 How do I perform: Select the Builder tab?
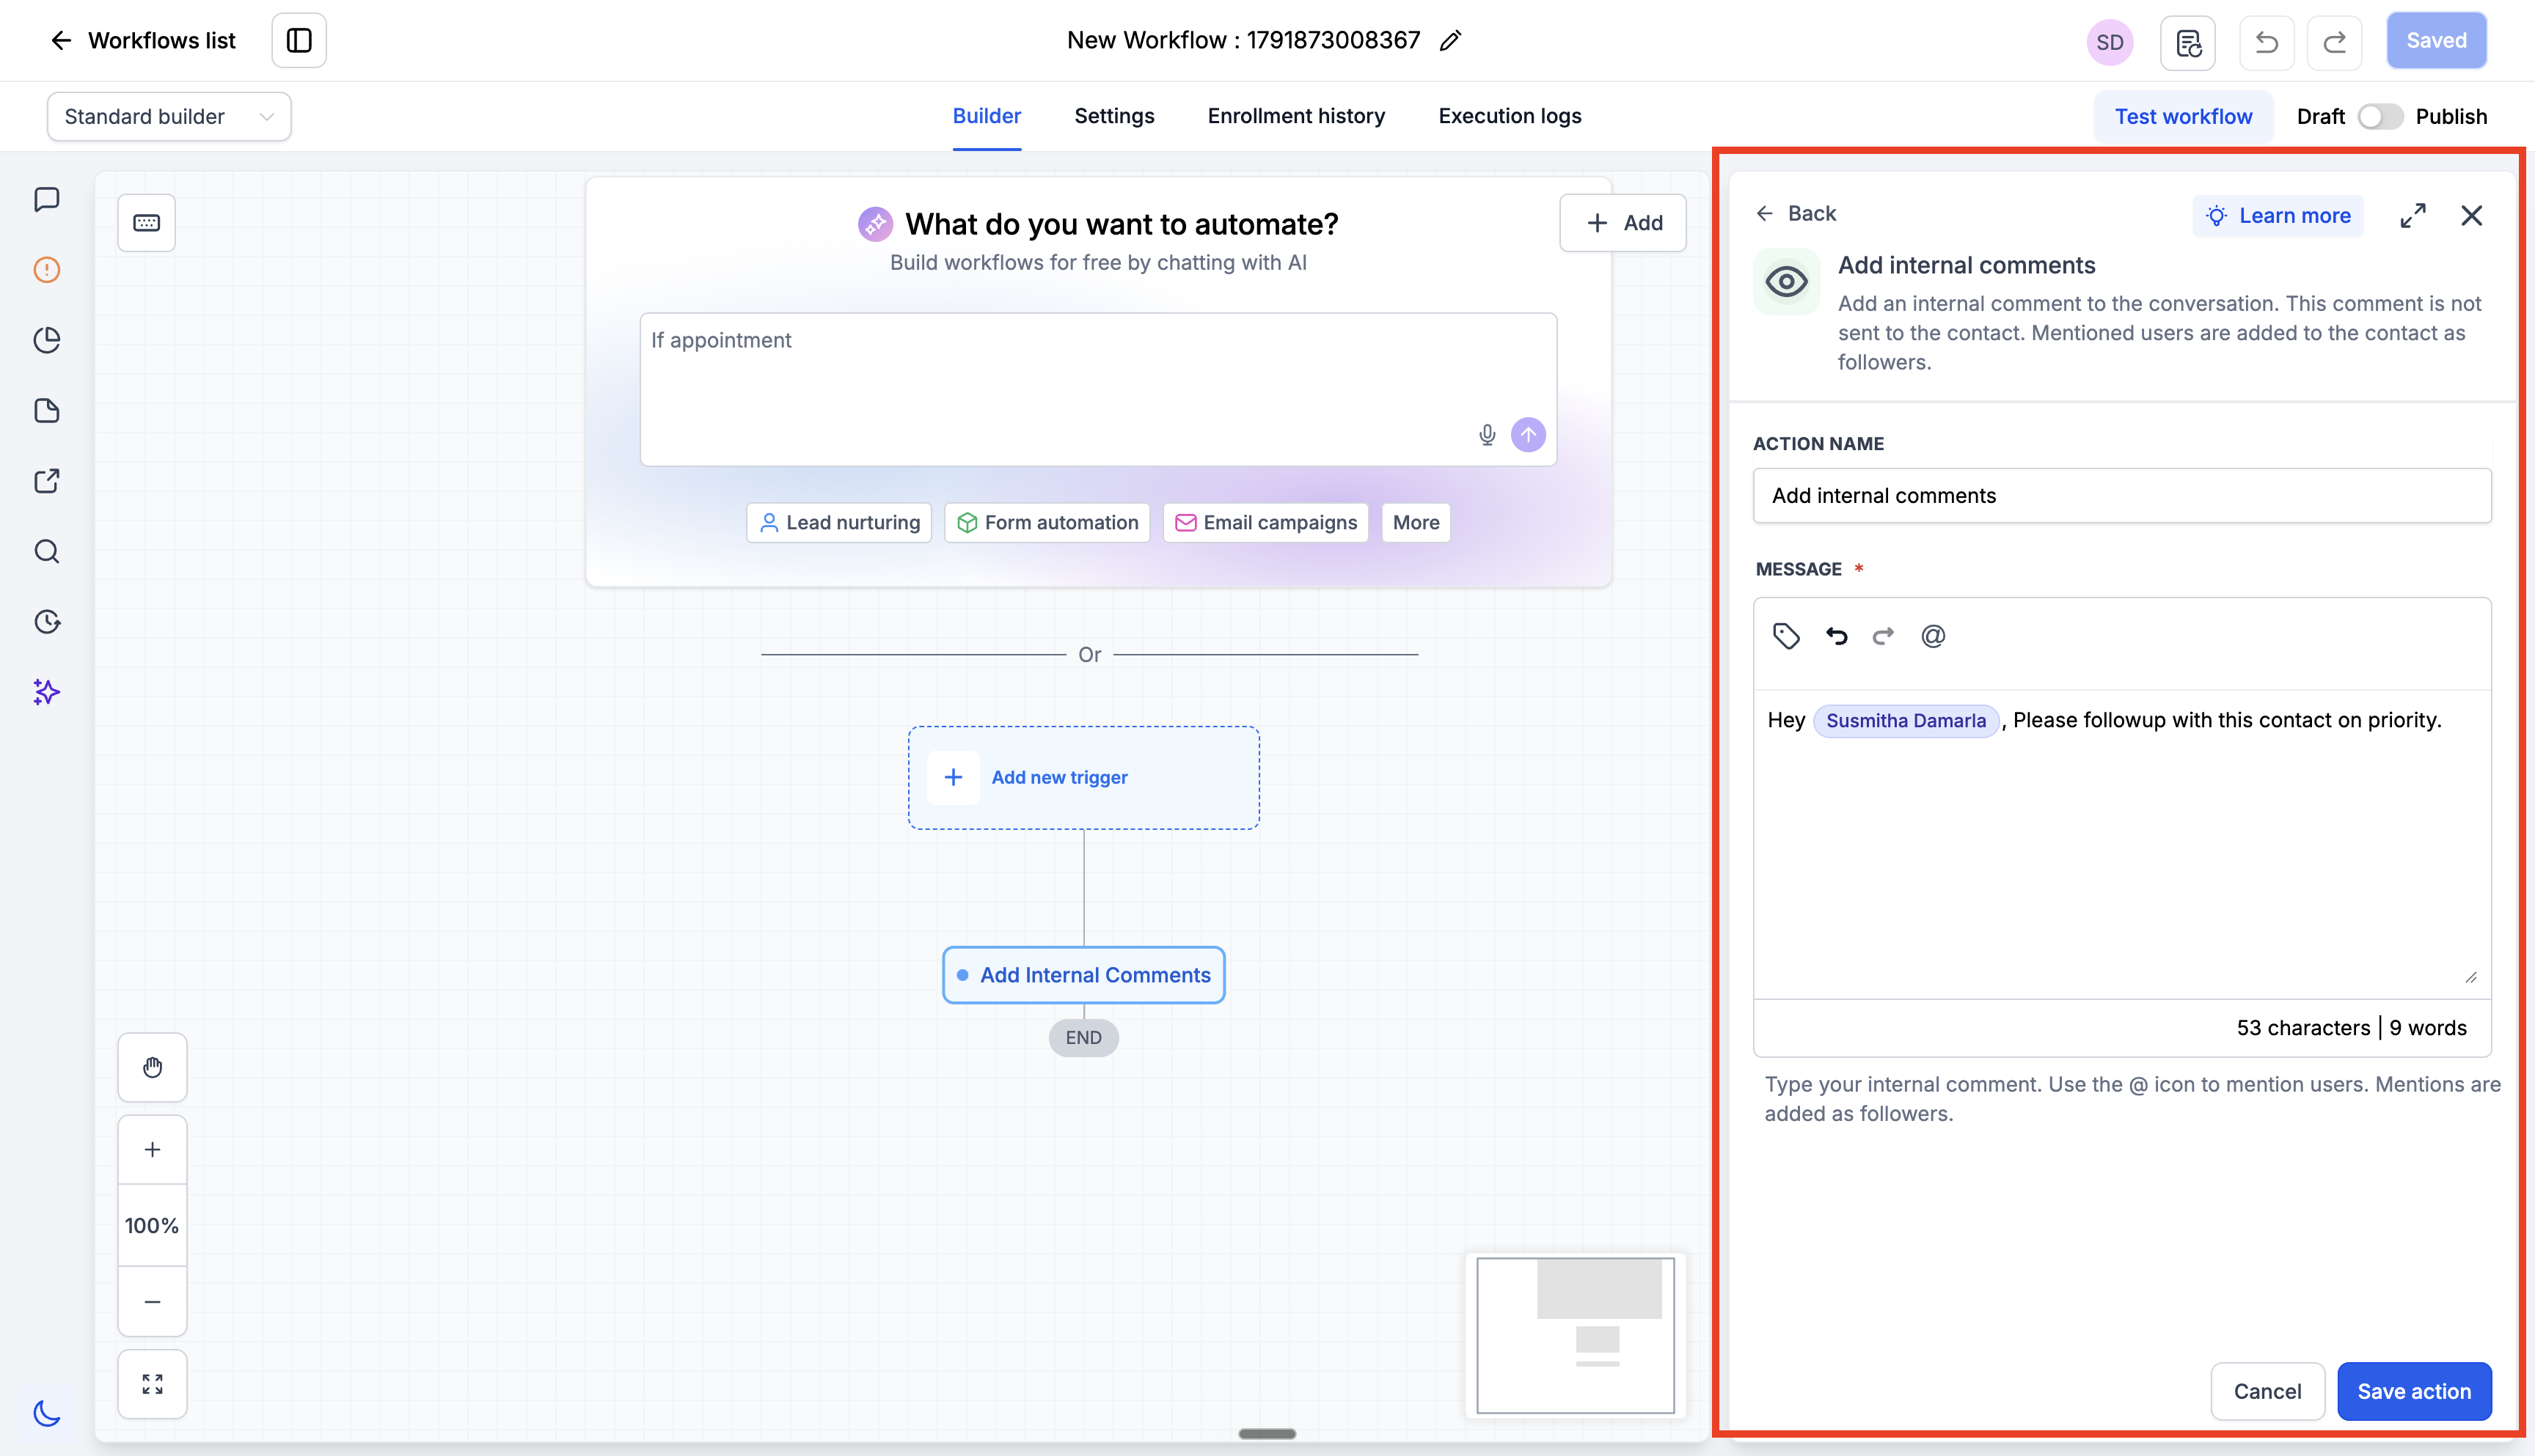tap(987, 116)
